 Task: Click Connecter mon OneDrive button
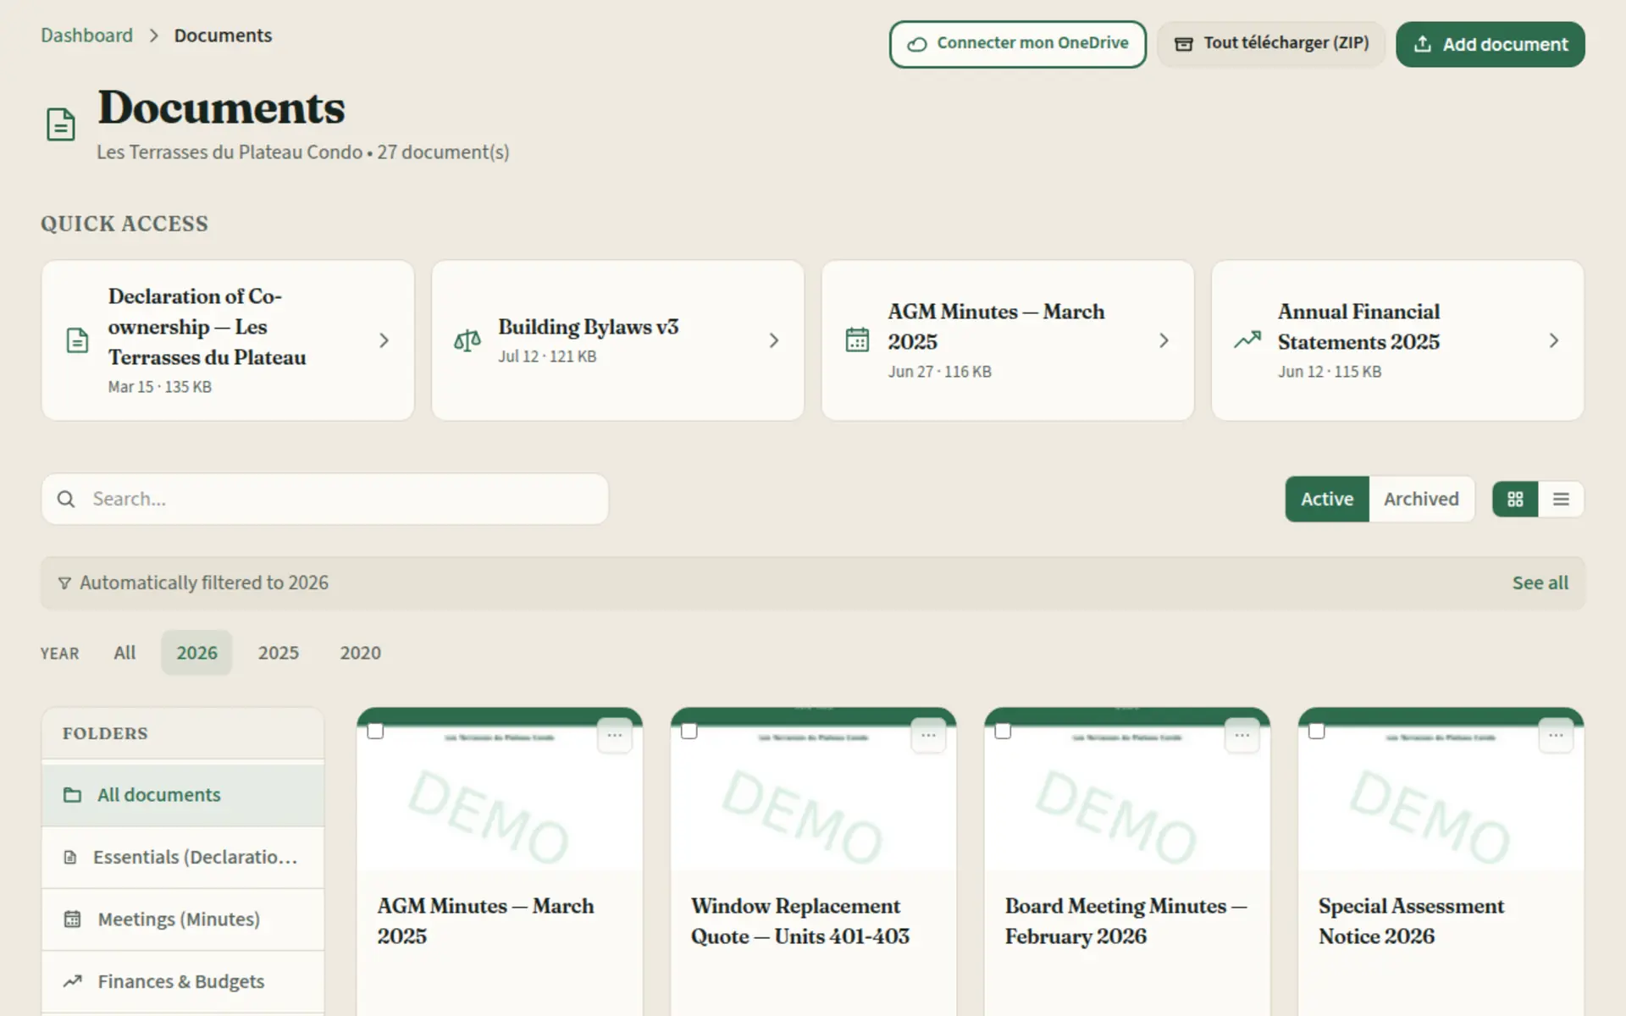1018,44
